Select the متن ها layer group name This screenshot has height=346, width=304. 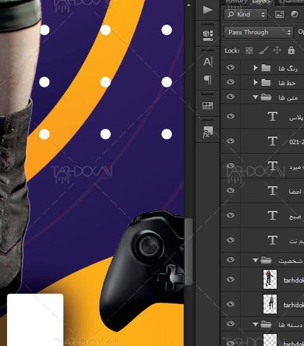pyautogui.click(x=288, y=97)
